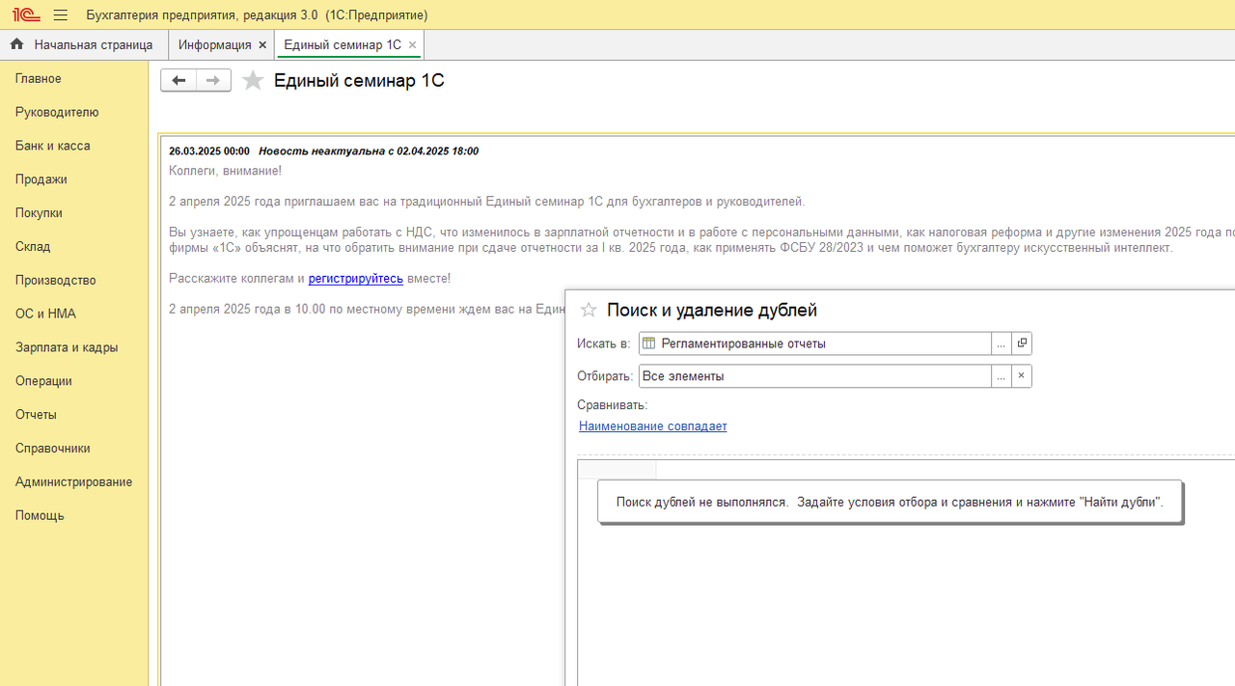Open the Справочники section

click(53, 449)
